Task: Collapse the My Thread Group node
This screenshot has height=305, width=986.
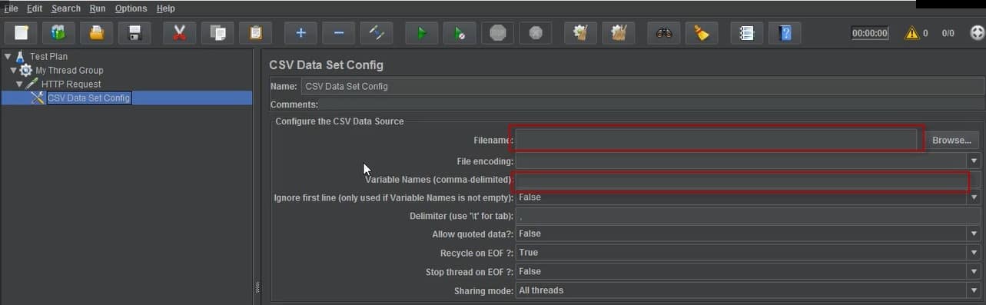Action: click(x=14, y=70)
